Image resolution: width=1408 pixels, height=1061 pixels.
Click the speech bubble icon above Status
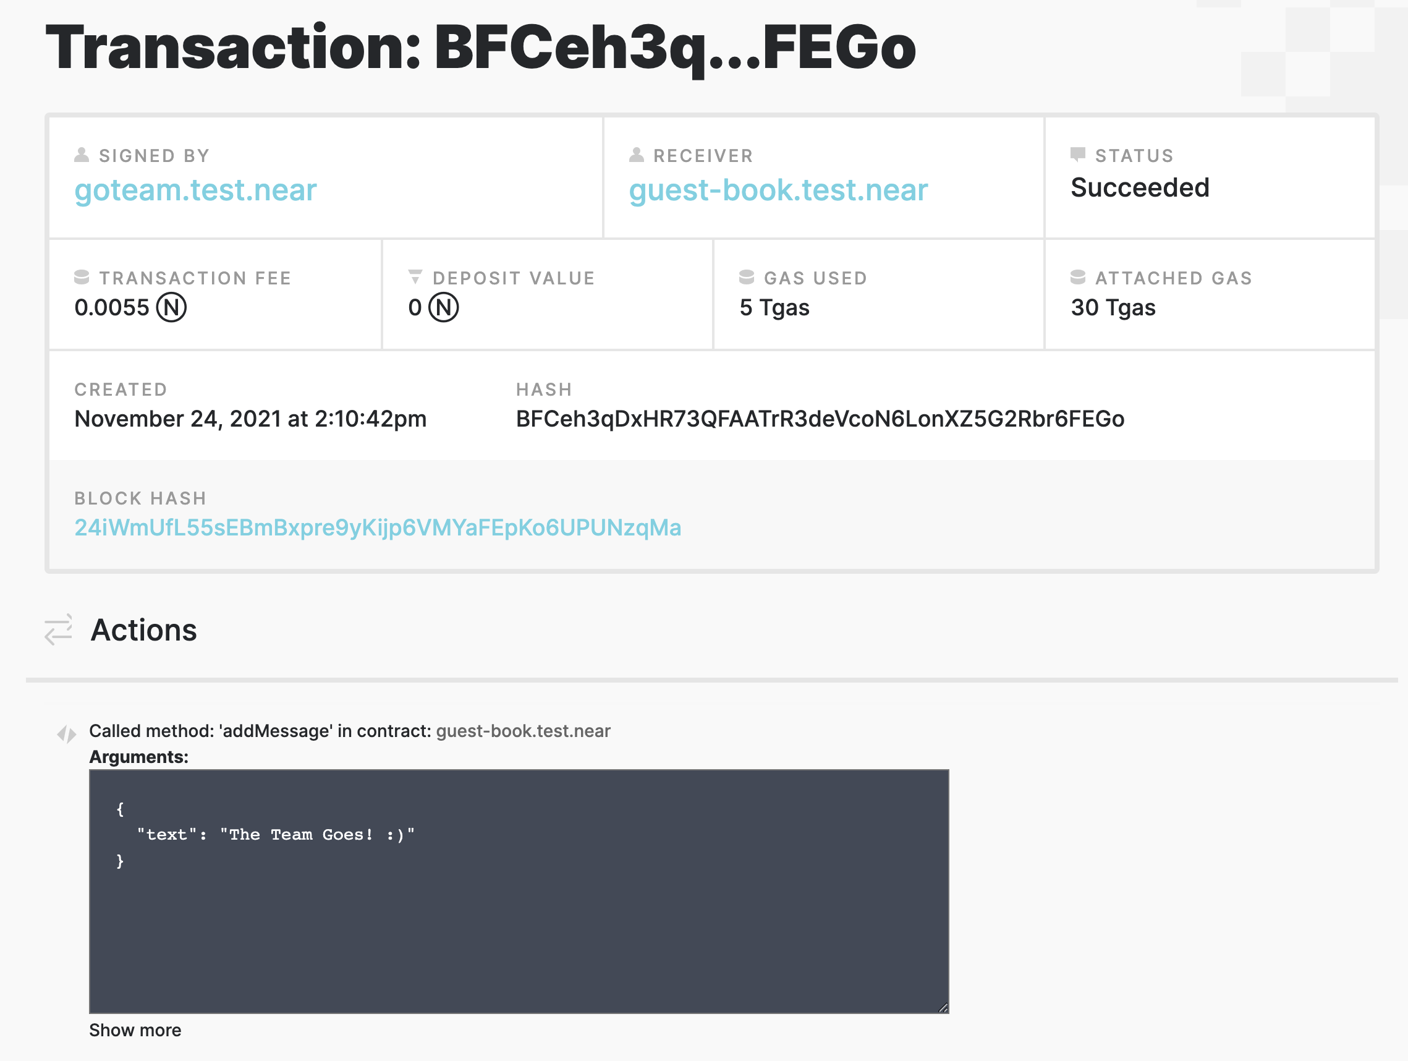coord(1079,153)
